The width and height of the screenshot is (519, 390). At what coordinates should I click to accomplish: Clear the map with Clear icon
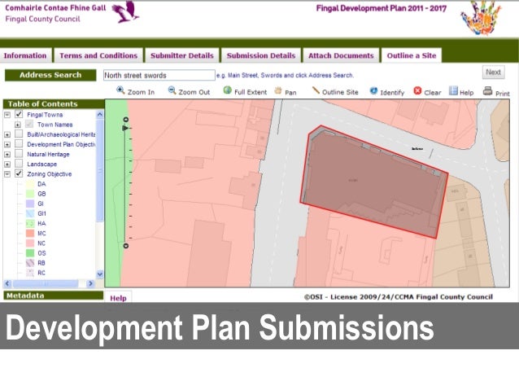417,91
